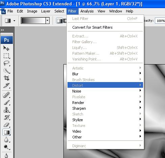Expand toolbox with double-arrow toggle
The height and width of the screenshot is (158, 165).
point(2,30)
